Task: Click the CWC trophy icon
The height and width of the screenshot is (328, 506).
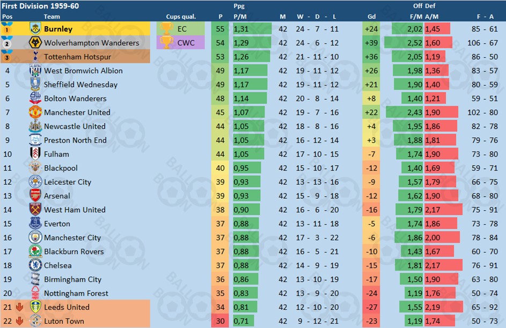Action: pos(166,42)
